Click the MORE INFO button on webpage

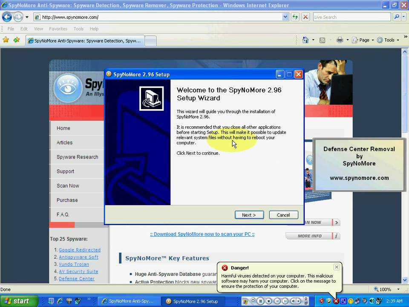click(x=313, y=236)
